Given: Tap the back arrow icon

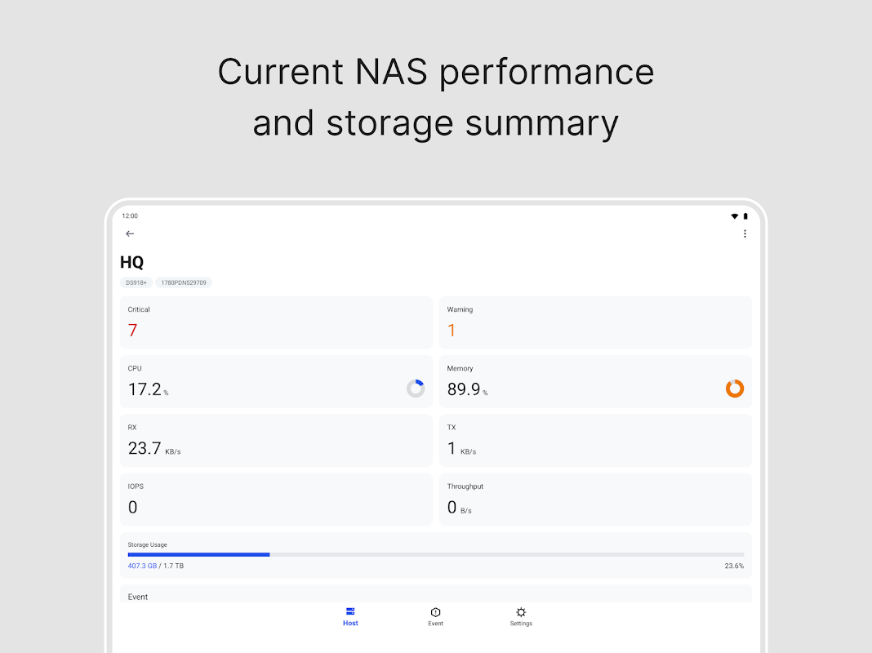Looking at the screenshot, I should pyautogui.click(x=130, y=234).
